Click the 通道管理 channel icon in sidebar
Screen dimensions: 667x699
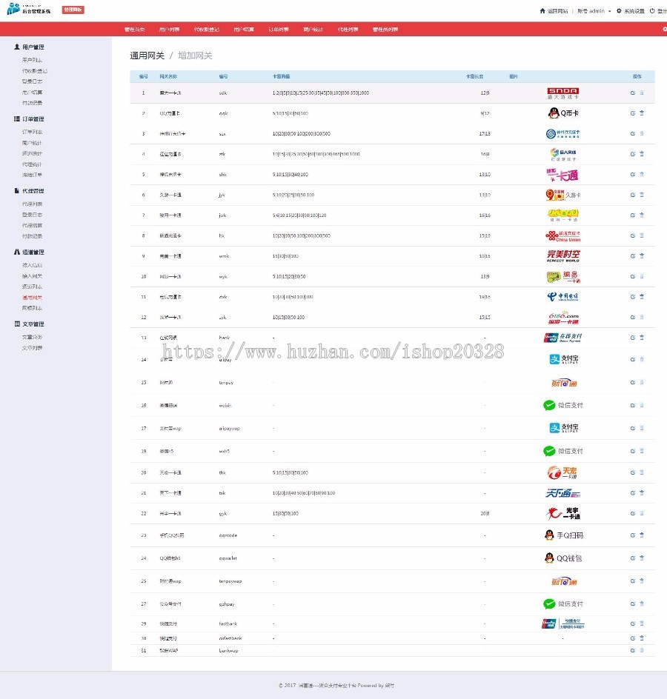tap(16, 252)
